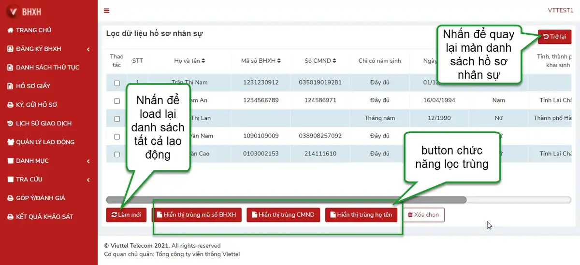This screenshot has height=265, width=580.
Task: Sort by Họ và tên column
Action: pyautogui.click(x=189, y=61)
